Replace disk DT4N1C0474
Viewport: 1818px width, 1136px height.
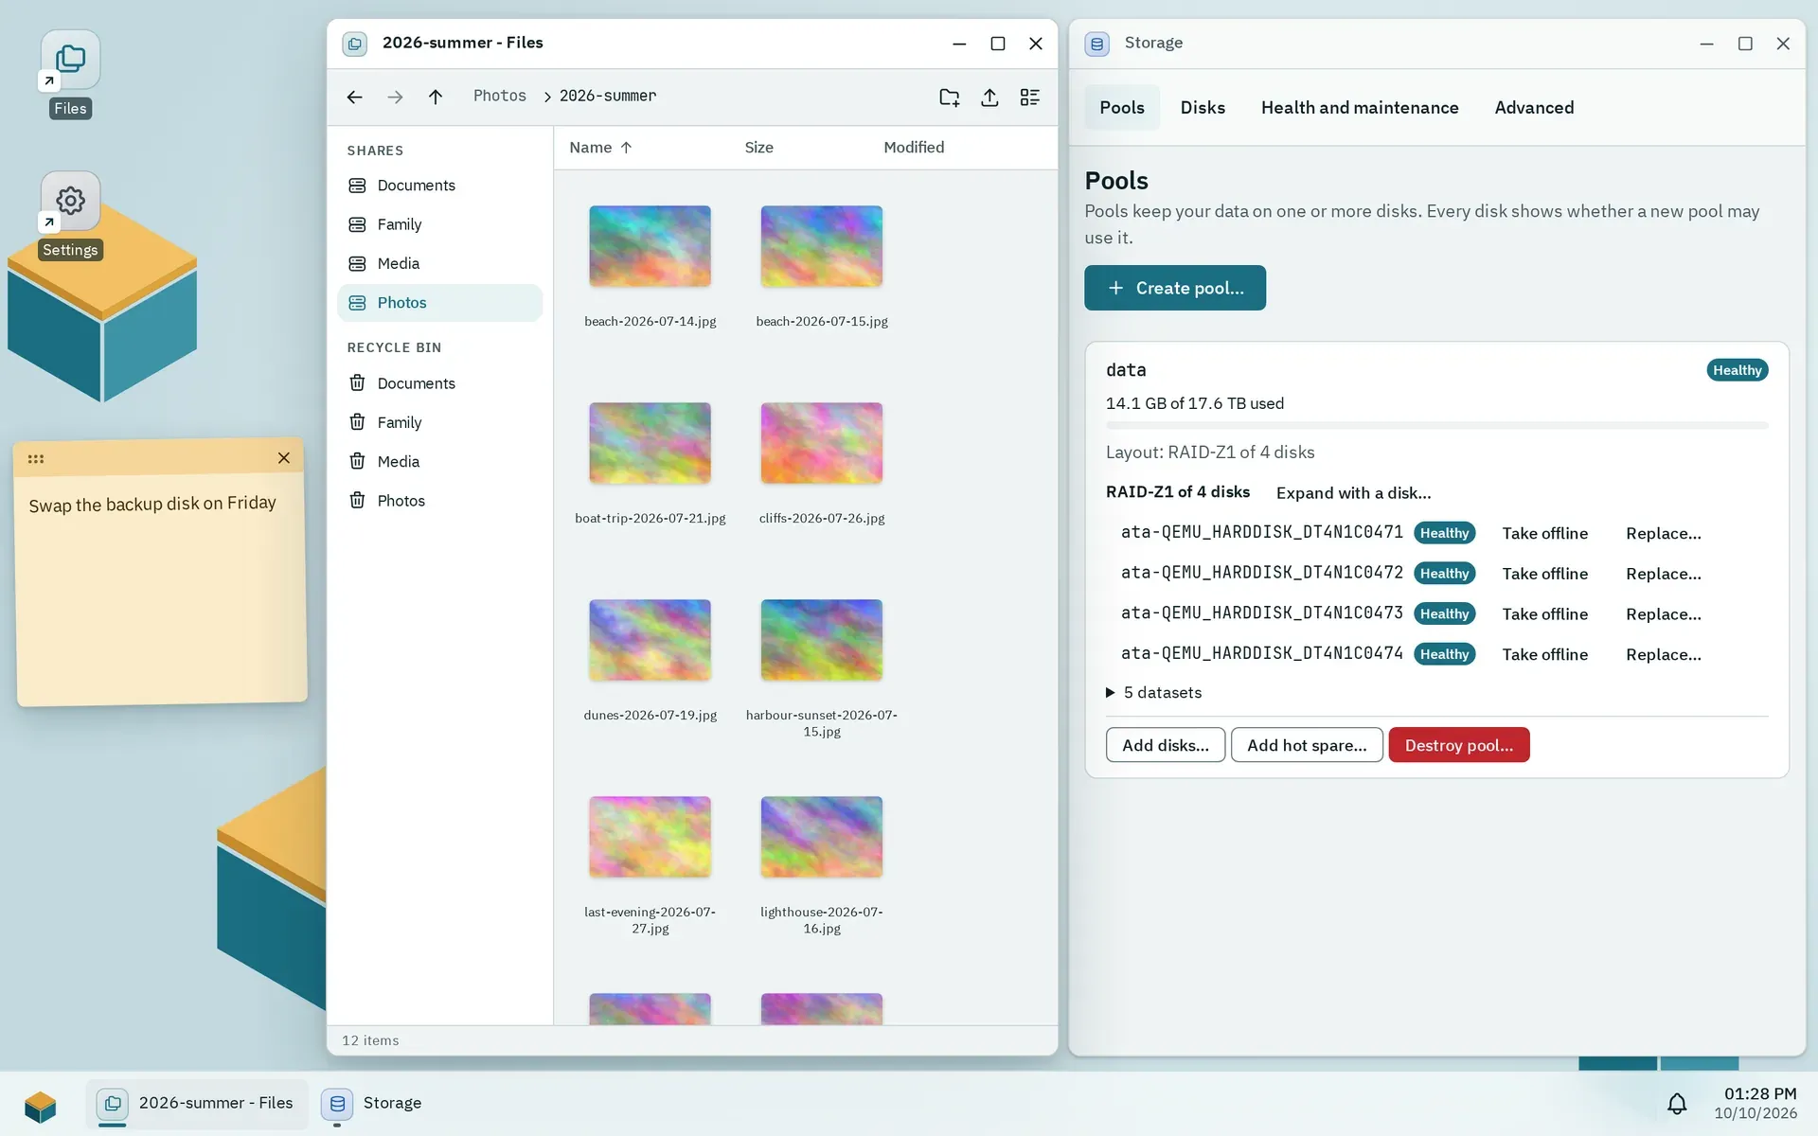pos(1664,655)
